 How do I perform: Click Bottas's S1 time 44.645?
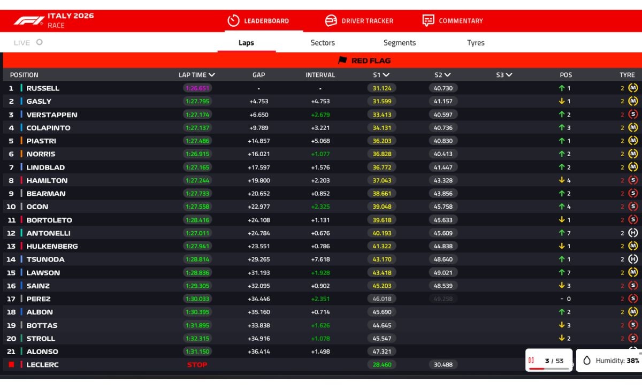click(381, 325)
